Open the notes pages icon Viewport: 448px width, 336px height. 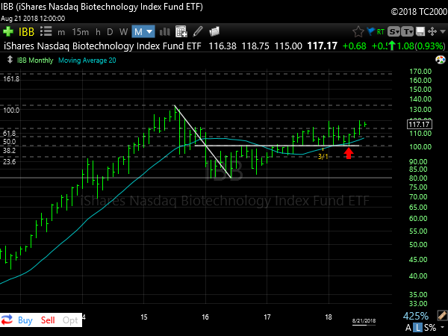click(214, 31)
